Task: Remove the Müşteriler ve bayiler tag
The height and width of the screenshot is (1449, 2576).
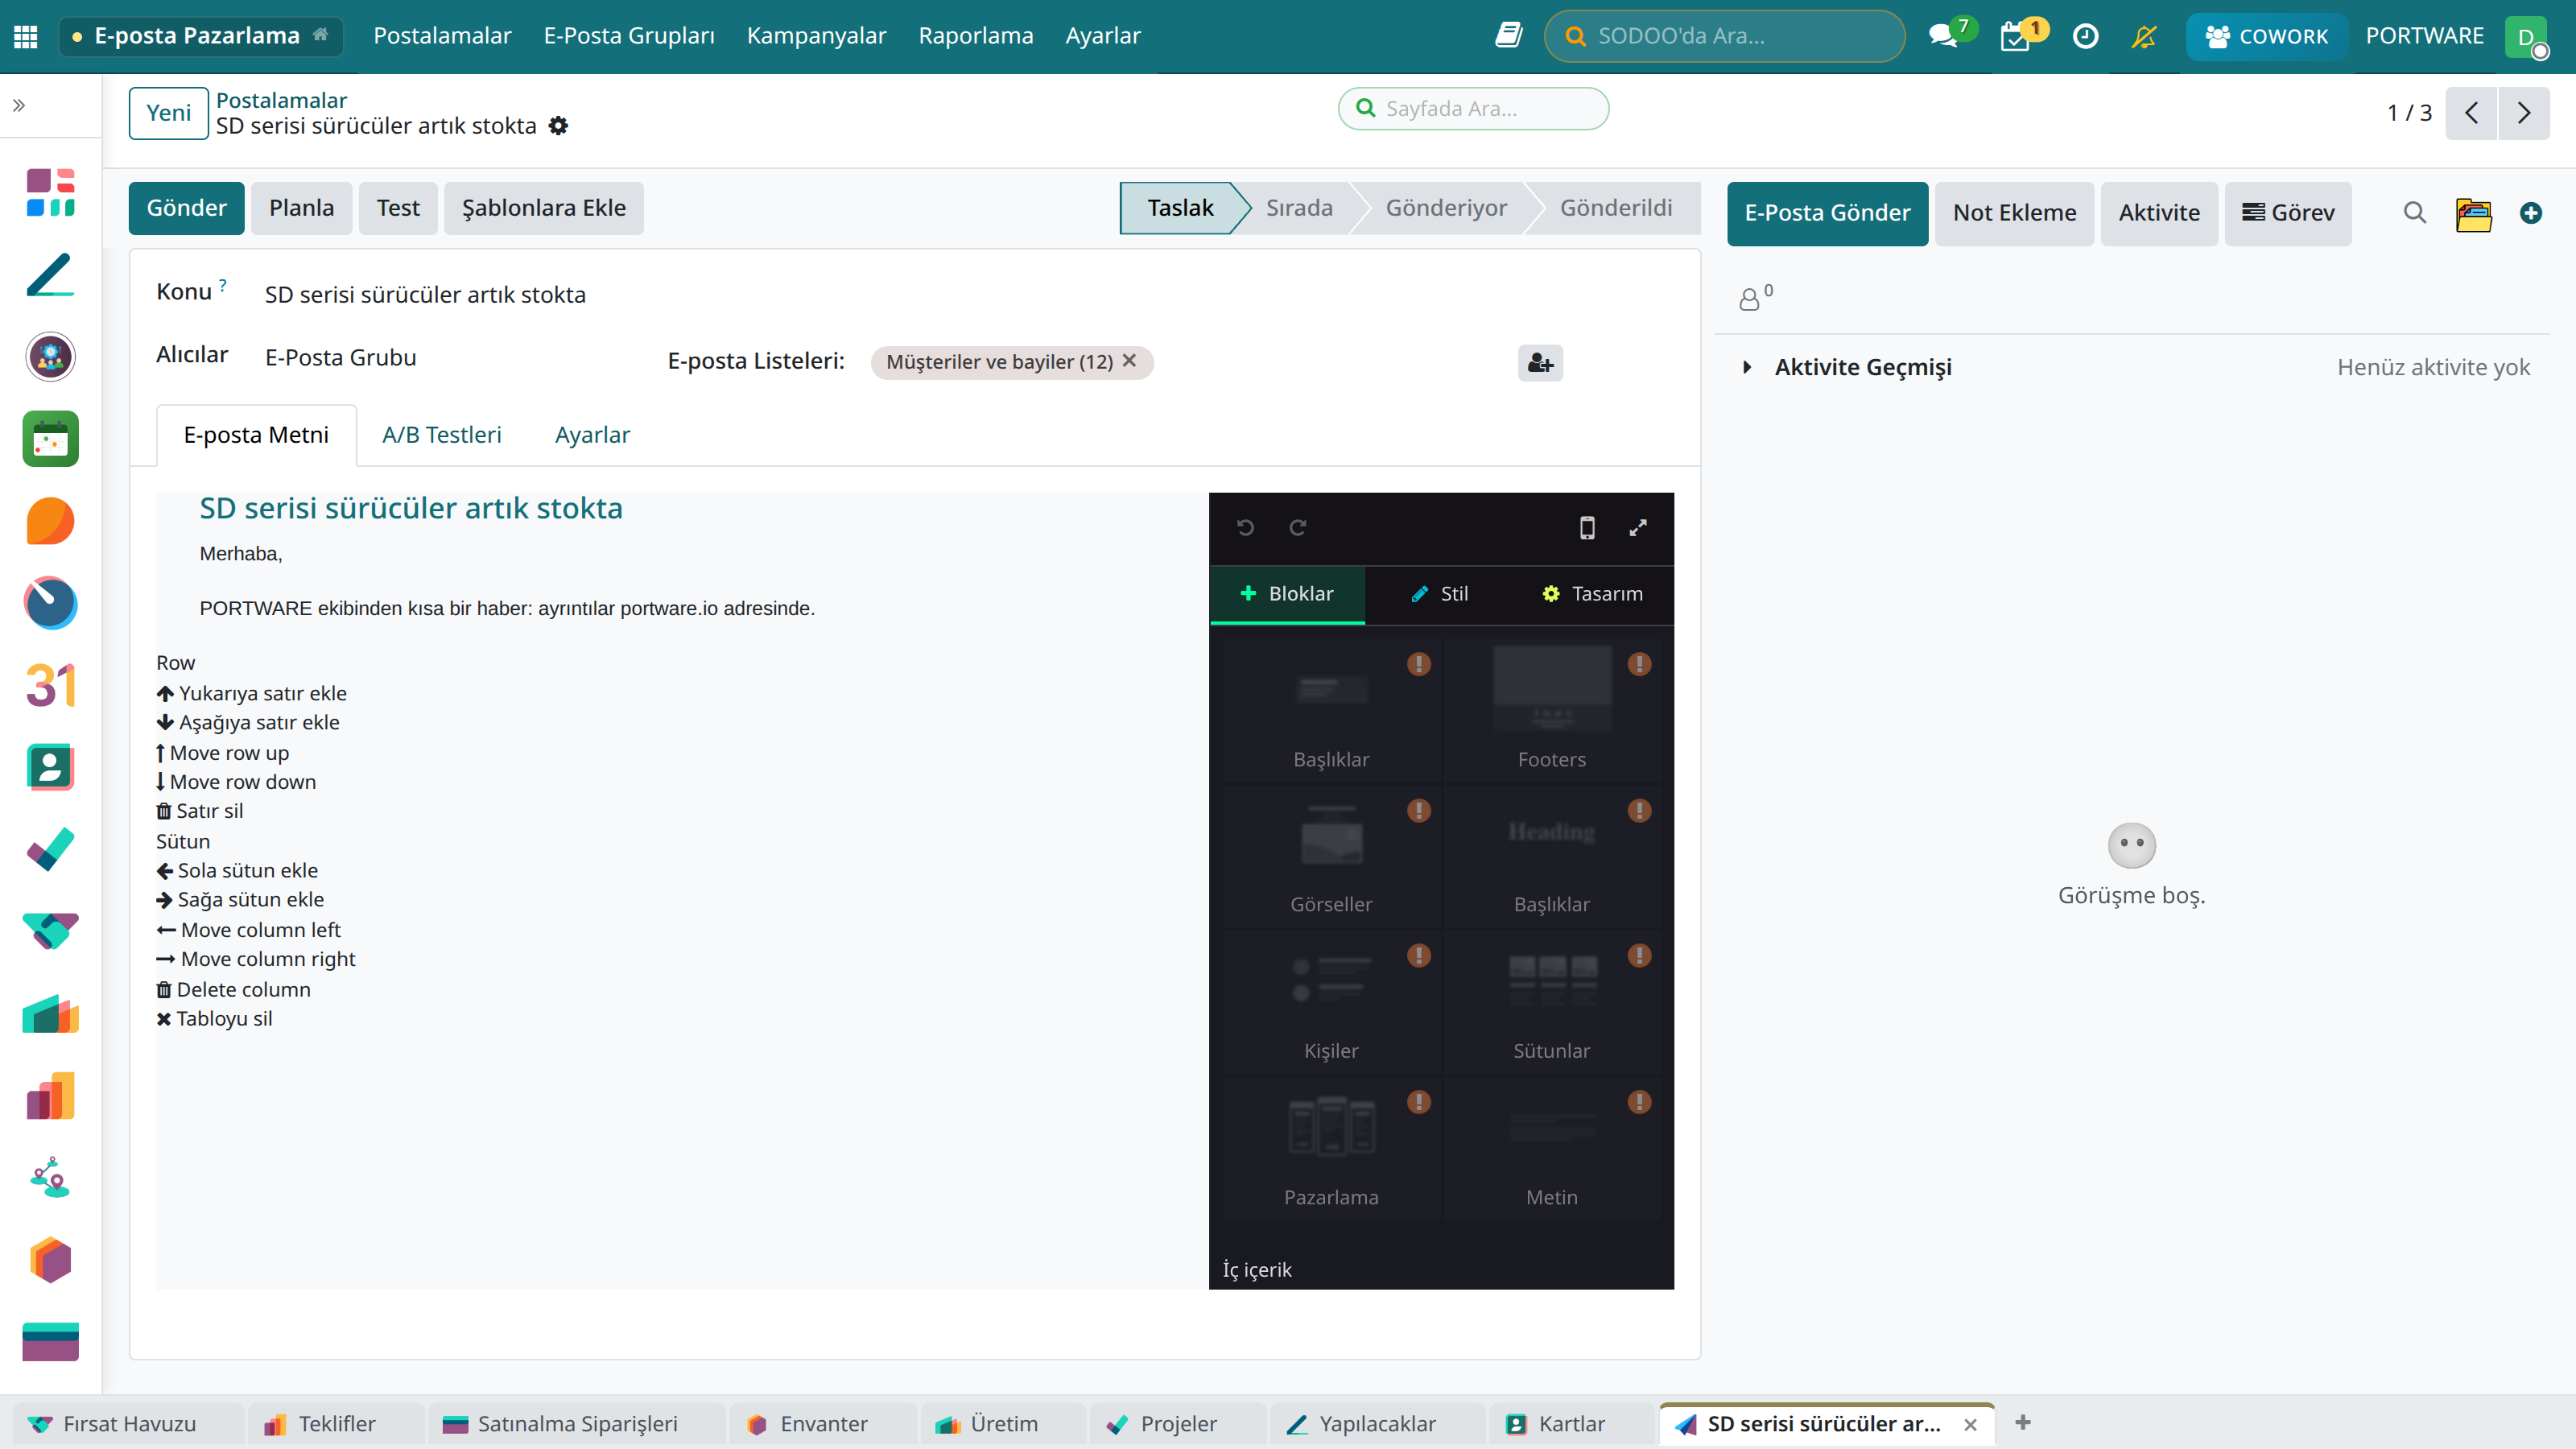Action: click(1129, 361)
